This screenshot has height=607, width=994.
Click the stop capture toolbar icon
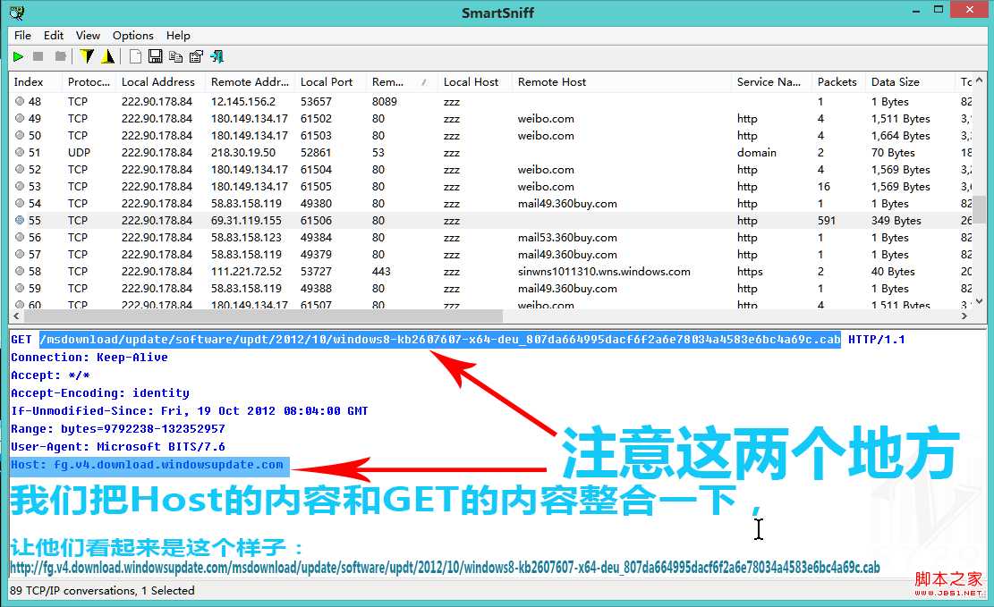tap(38, 56)
